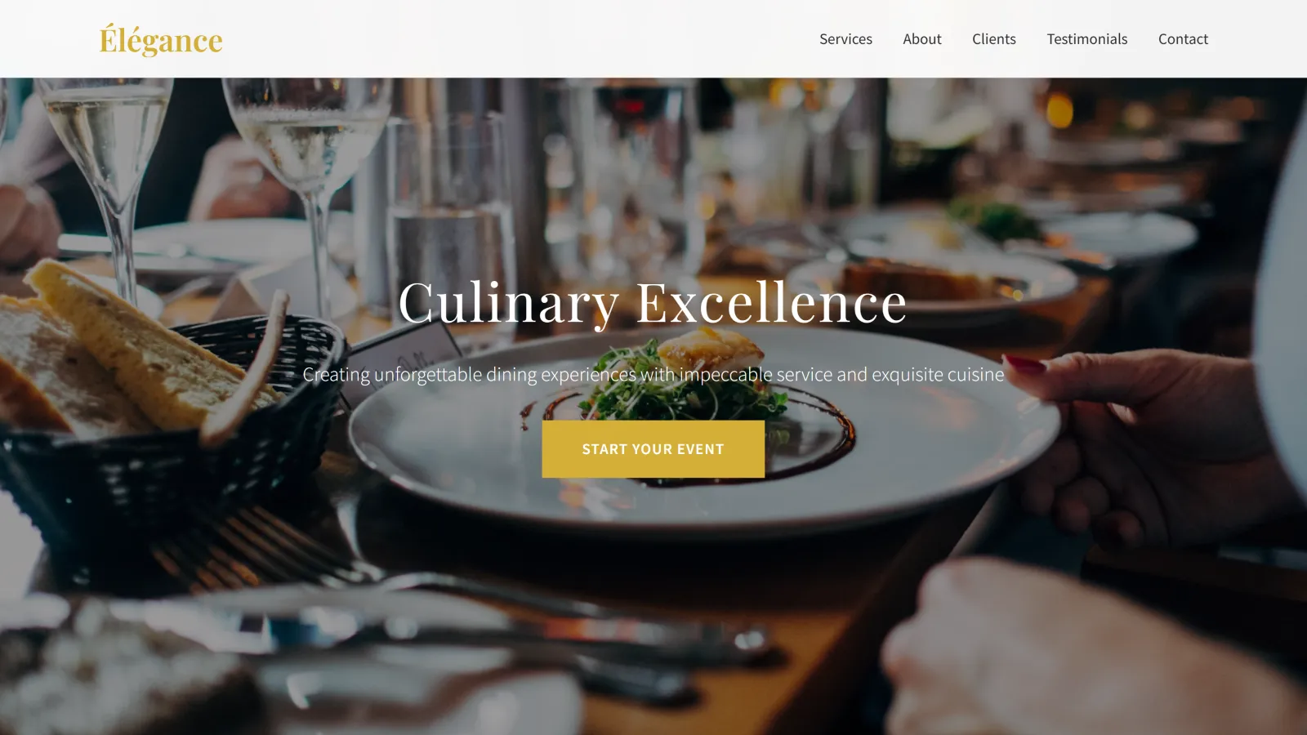The image size is (1307, 735).
Task: Click the tagline about unforgettable dining experiences
Action: click(653, 374)
